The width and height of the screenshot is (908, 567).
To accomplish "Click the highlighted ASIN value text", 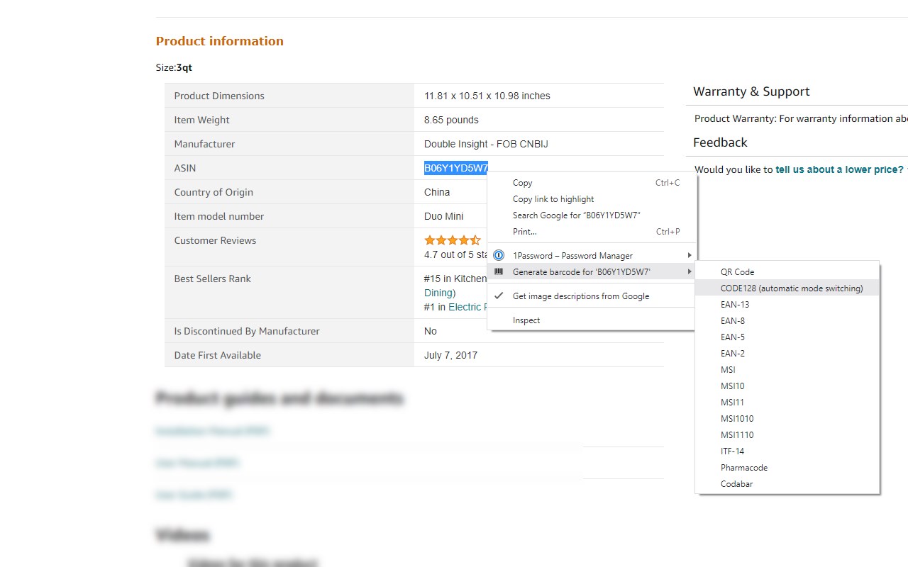I will point(455,168).
